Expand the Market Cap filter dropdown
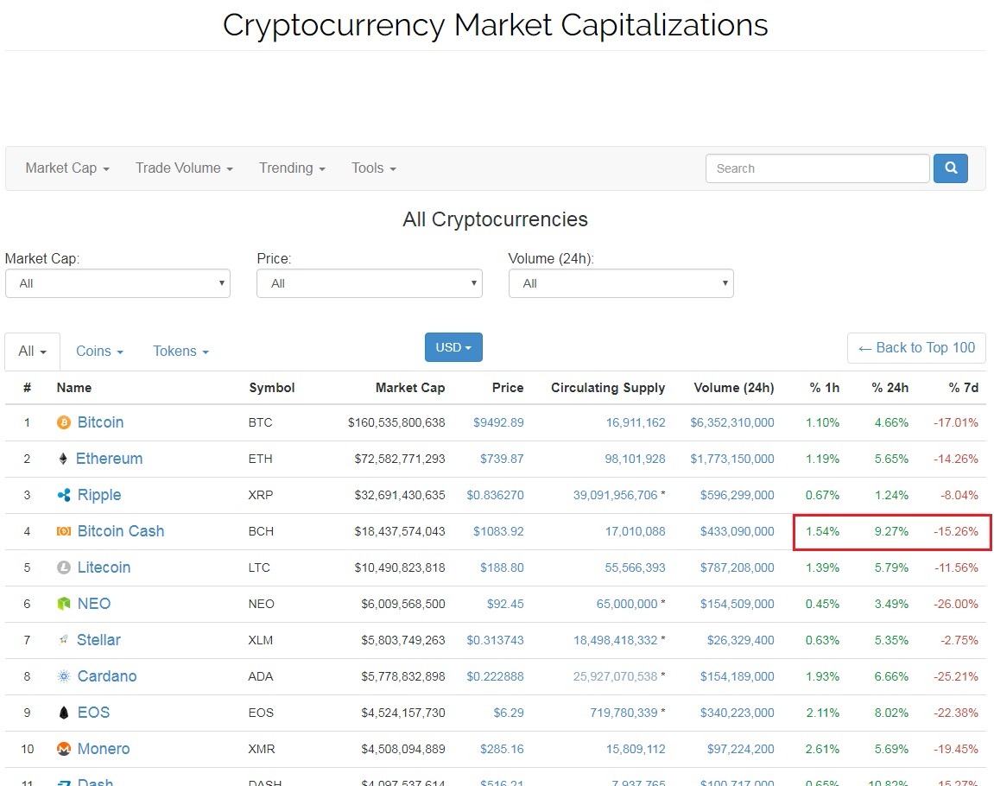This screenshot has height=786, width=994. [117, 283]
